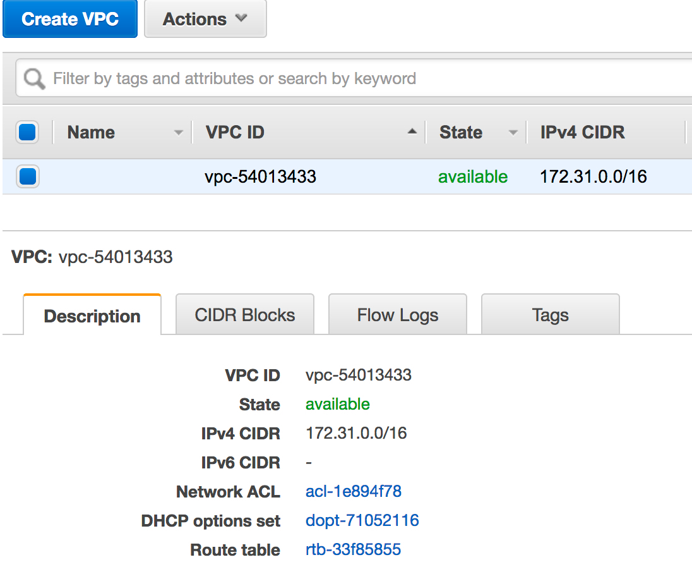Open network ACL link acl-1e894f78

[354, 491]
